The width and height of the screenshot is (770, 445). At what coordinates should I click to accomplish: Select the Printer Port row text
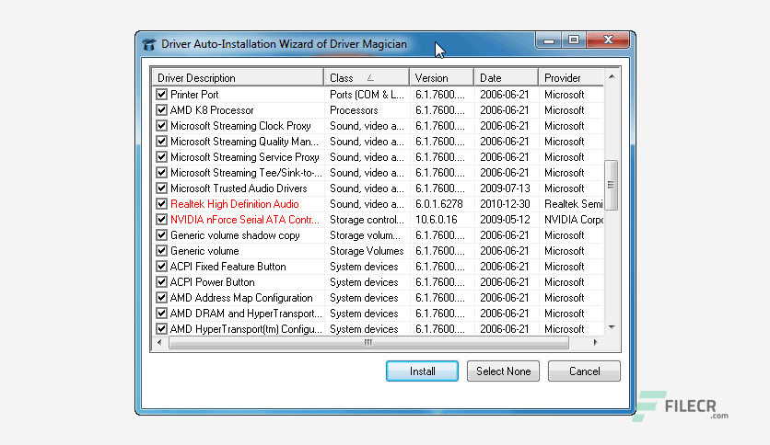194,94
